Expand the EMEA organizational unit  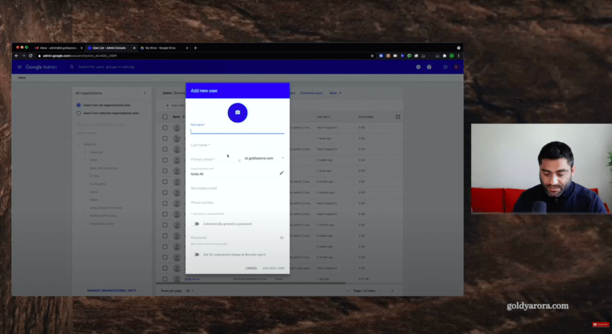point(85,200)
